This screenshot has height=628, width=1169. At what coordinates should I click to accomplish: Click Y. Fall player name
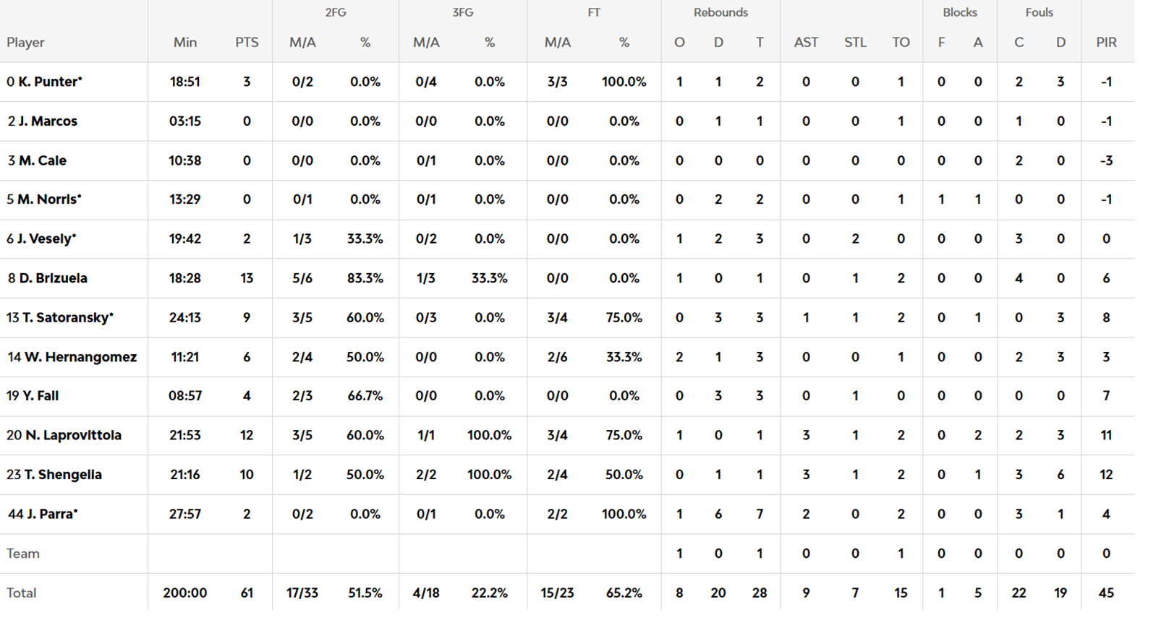click(x=41, y=396)
